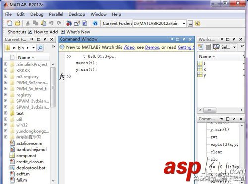The width and height of the screenshot is (248, 184).
Task: Go up one folder level icon
Action: click(x=197, y=23)
